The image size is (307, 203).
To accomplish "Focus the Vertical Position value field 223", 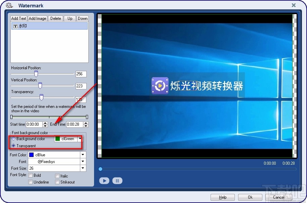I will pyautogui.click(x=81, y=86).
